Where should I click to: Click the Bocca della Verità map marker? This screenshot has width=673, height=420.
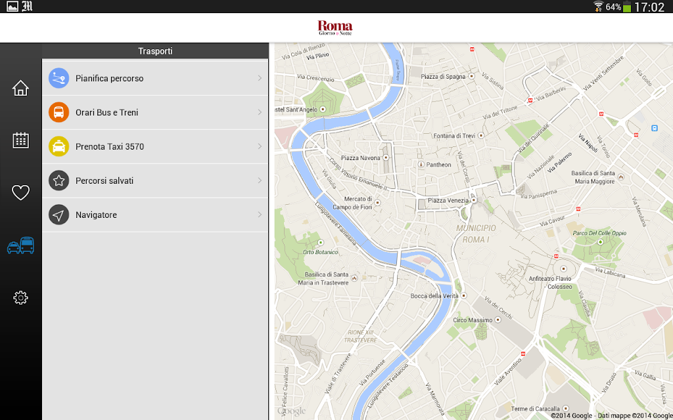463,296
